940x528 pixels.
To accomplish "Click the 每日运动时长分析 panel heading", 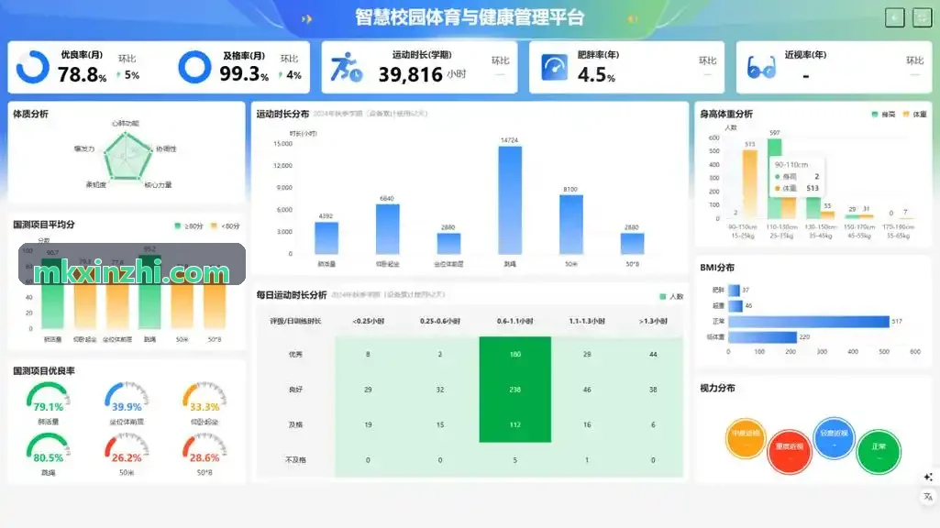I will pyautogui.click(x=292, y=295).
